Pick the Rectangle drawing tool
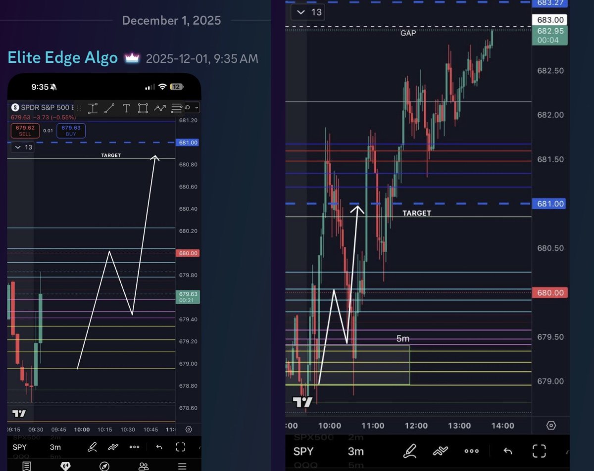This screenshot has width=594, height=471. (143, 107)
